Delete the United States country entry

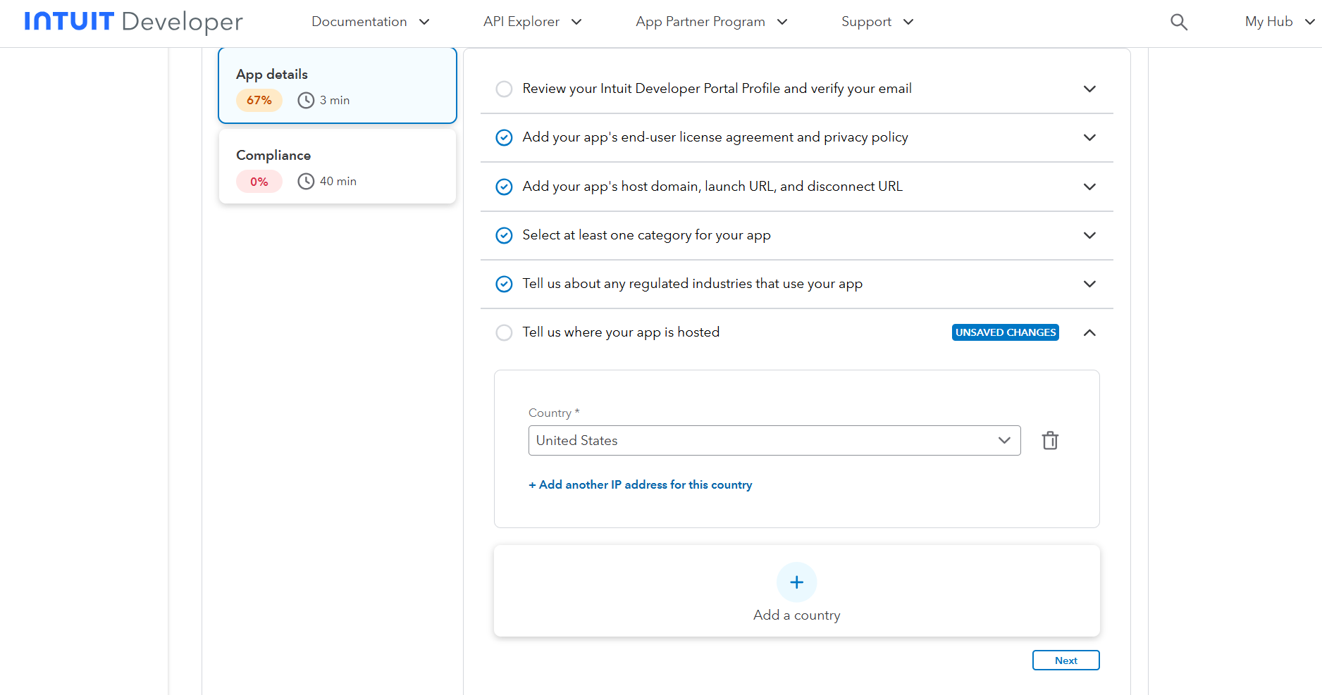click(1050, 441)
